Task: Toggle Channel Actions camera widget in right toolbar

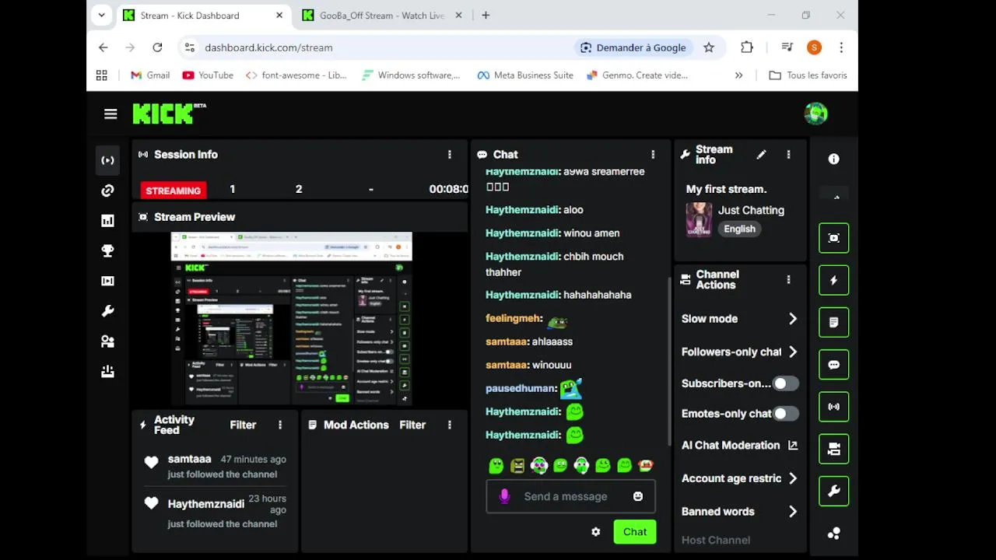Action: pos(833,449)
